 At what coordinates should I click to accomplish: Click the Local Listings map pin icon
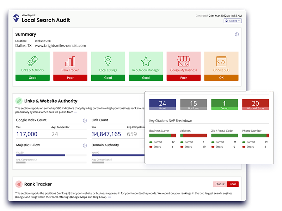pos(108,61)
